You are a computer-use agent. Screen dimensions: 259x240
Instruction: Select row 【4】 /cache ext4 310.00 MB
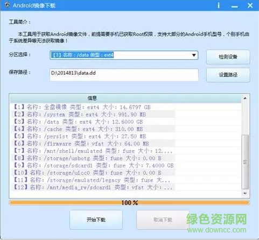click(x=93, y=129)
